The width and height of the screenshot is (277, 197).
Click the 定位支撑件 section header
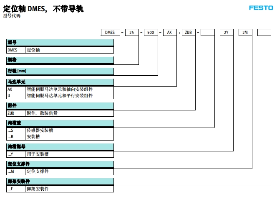pyautogui.click(x=60, y=164)
